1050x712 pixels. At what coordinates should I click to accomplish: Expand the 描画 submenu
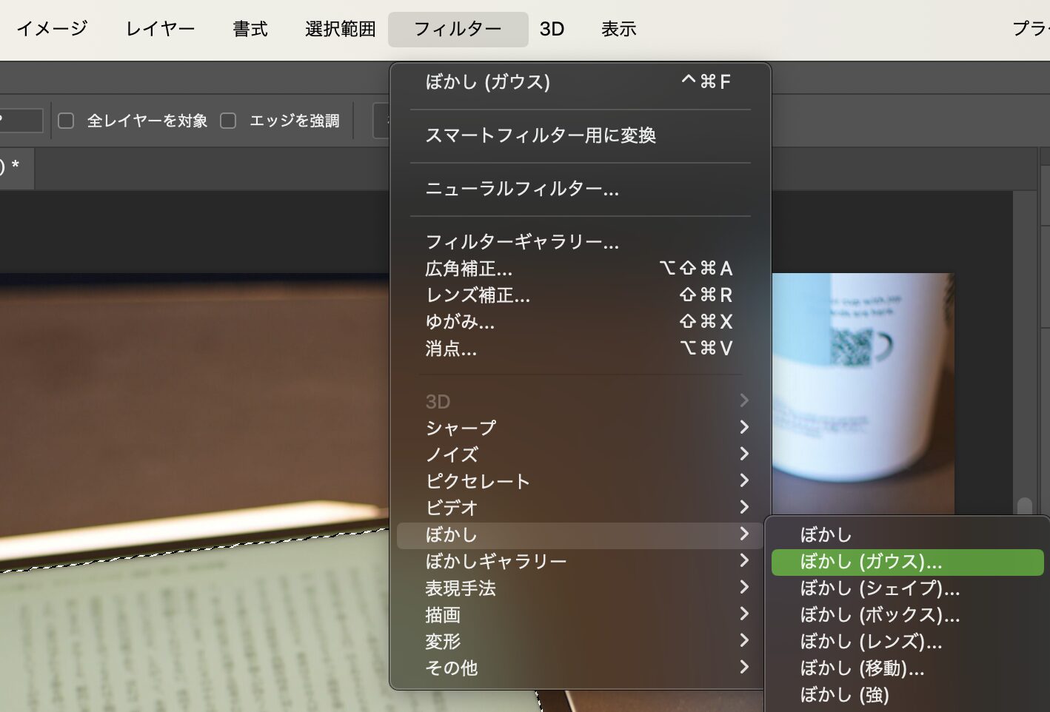pyautogui.click(x=580, y=615)
